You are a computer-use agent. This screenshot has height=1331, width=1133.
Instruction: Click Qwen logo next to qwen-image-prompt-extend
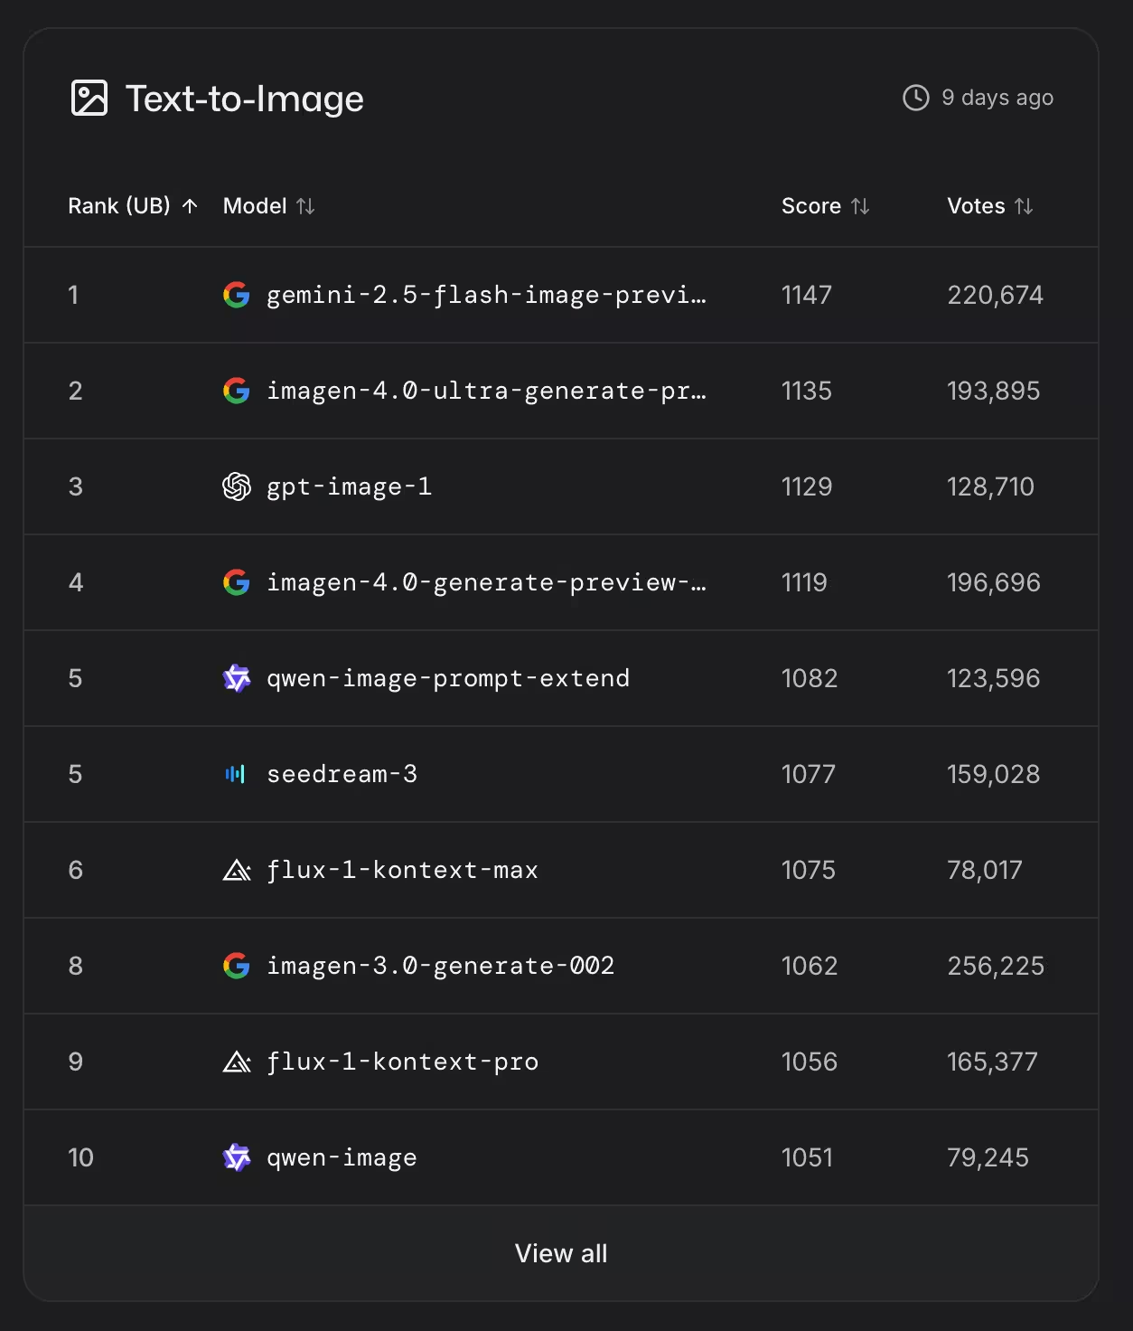(x=237, y=678)
